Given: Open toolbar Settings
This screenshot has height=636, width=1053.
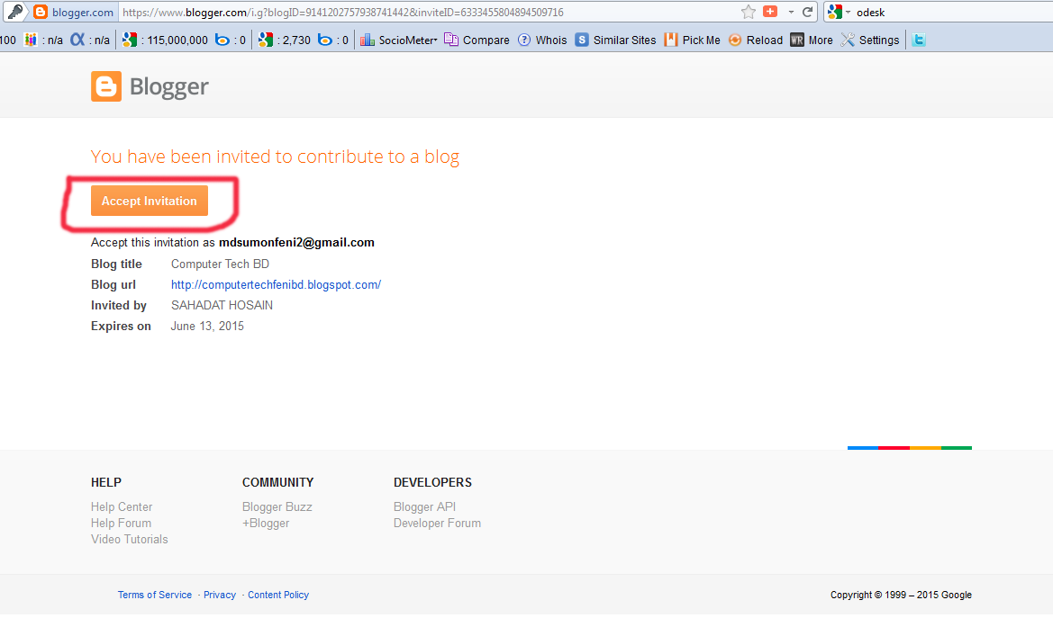Looking at the screenshot, I should tap(869, 40).
